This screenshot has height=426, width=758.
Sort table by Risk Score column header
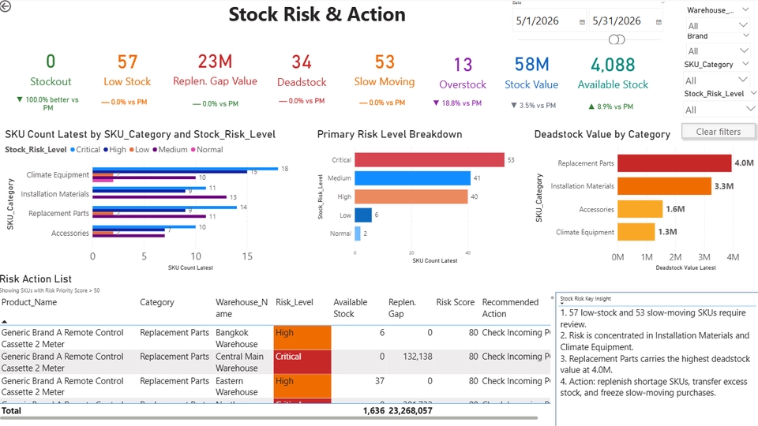pyautogui.click(x=455, y=302)
